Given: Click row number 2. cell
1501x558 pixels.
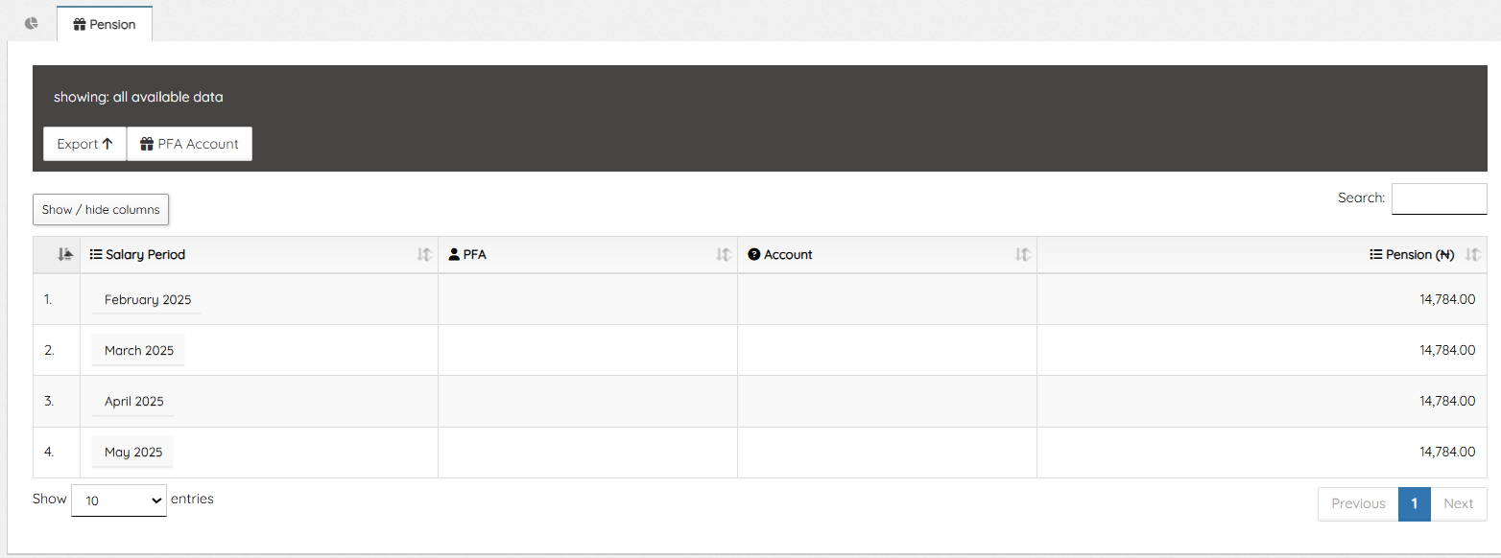Looking at the screenshot, I should coord(57,350).
